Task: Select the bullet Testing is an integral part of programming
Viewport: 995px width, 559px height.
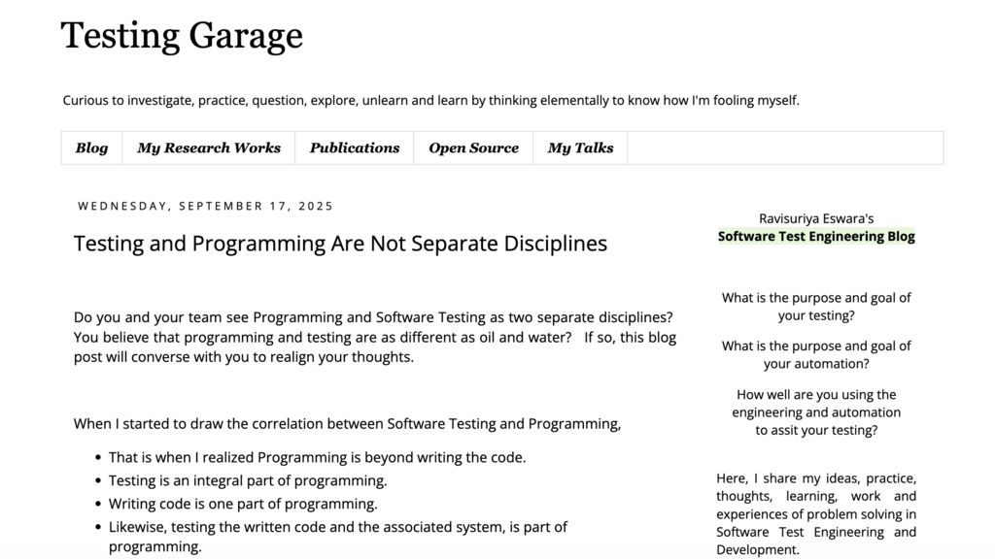Action: click(248, 480)
